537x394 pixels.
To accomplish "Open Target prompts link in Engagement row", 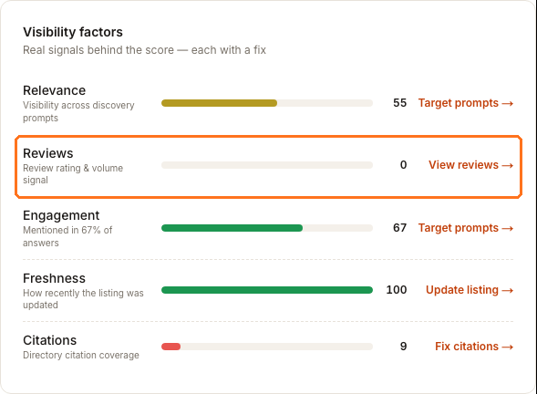I will point(465,228).
